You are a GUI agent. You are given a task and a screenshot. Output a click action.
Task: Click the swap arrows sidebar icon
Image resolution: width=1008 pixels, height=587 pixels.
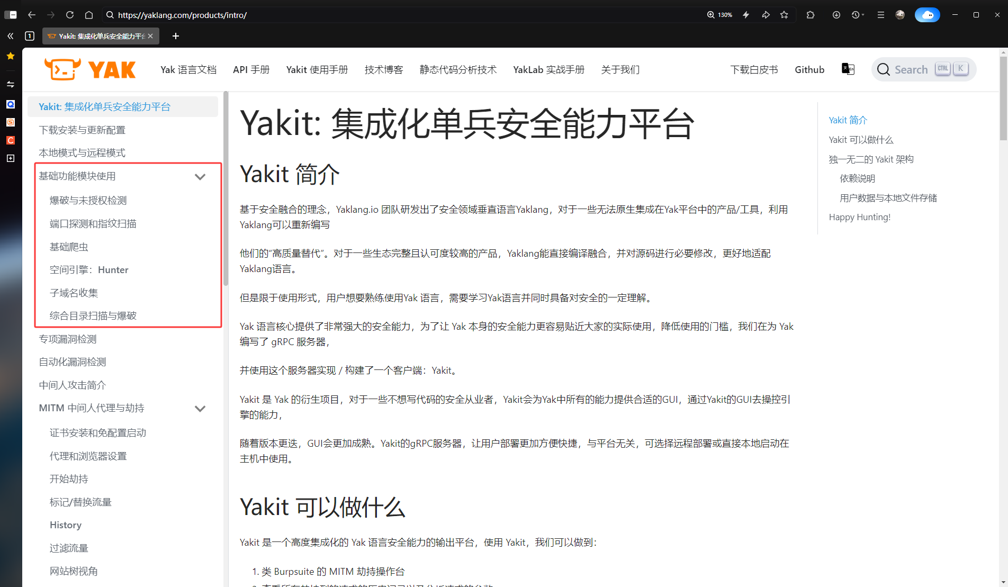[x=11, y=84]
